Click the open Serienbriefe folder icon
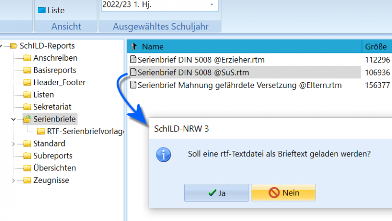Image resolution: width=392 pixels, height=221 pixels. pyautogui.click(x=27, y=119)
